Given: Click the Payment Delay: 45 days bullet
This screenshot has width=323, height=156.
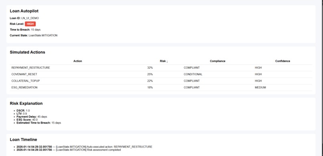Looking at the screenshot, I should [32, 116].
